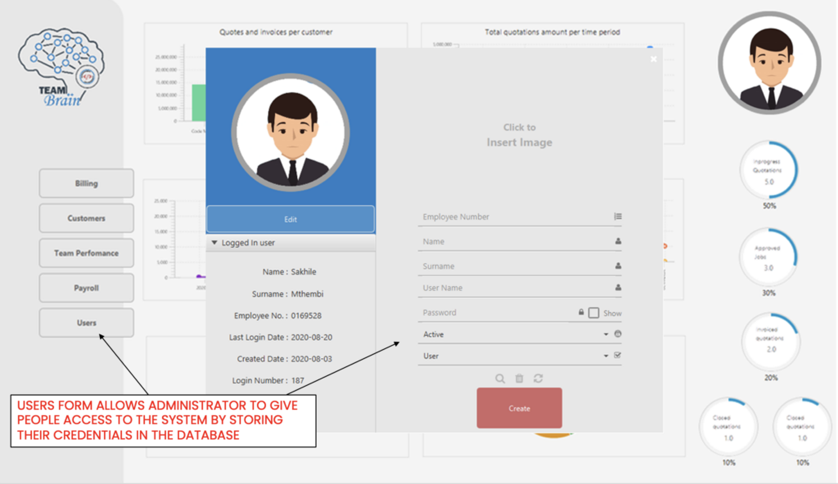Click the red Create button
Viewport: 838px width, 484px height.
(x=519, y=408)
